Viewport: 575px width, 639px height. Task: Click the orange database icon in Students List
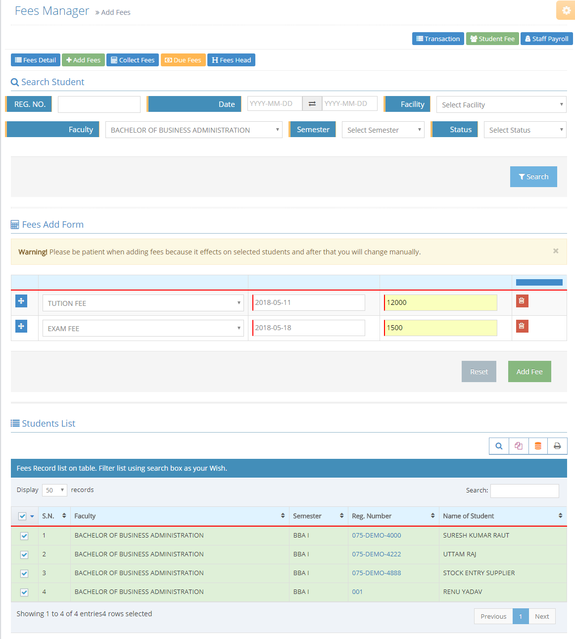[538, 446]
